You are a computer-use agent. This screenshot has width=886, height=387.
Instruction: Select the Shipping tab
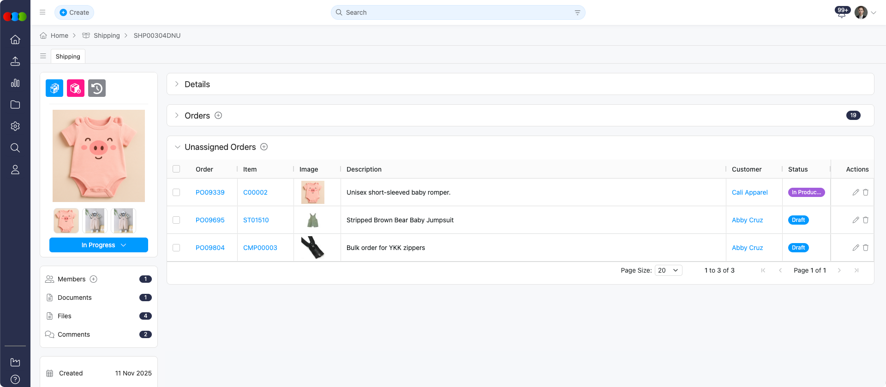[x=68, y=56]
